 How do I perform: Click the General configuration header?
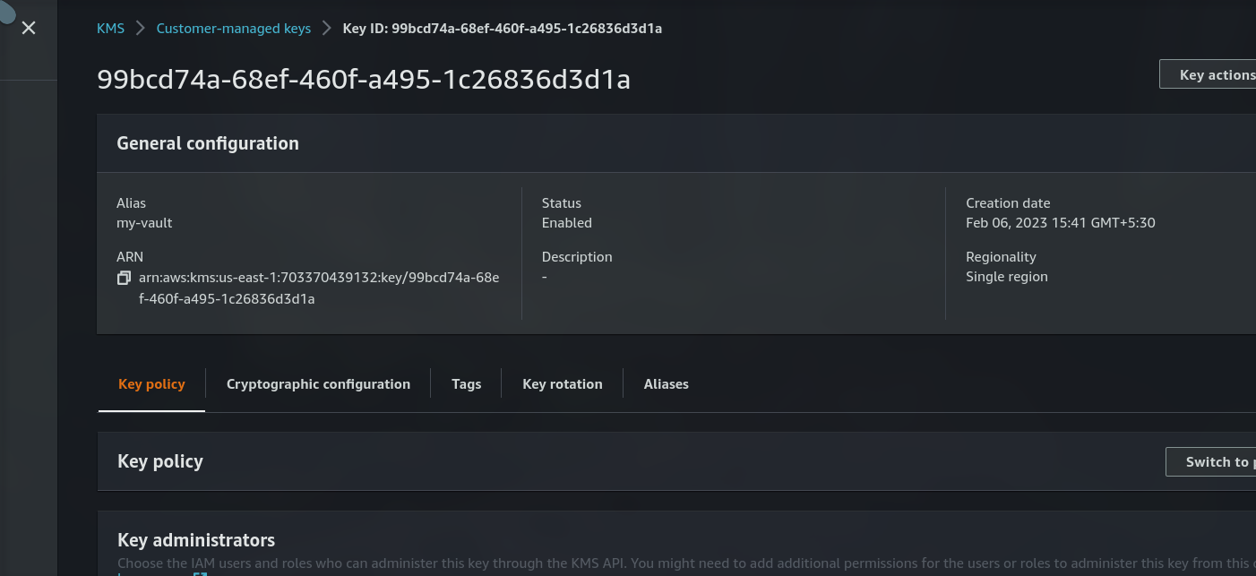pyautogui.click(x=208, y=143)
